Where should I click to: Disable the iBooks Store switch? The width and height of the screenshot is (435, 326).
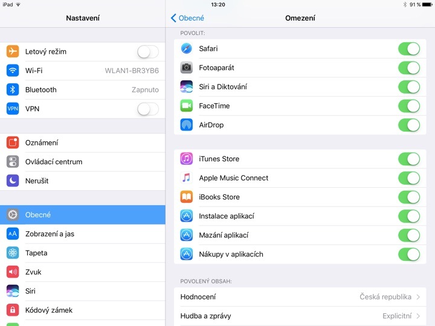[x=409, y=197]
